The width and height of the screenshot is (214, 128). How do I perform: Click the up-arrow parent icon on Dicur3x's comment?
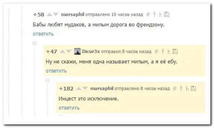tap(163, 51)
